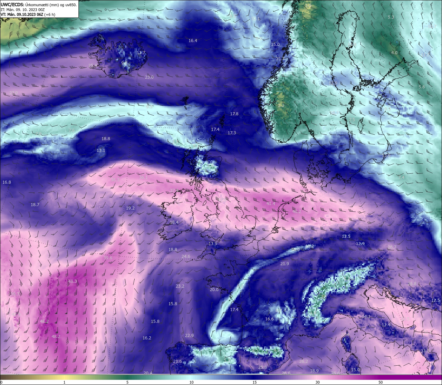Click the 10 label on the color scale
The width and height of the screenshot is (442, 385).
(191, 382)
